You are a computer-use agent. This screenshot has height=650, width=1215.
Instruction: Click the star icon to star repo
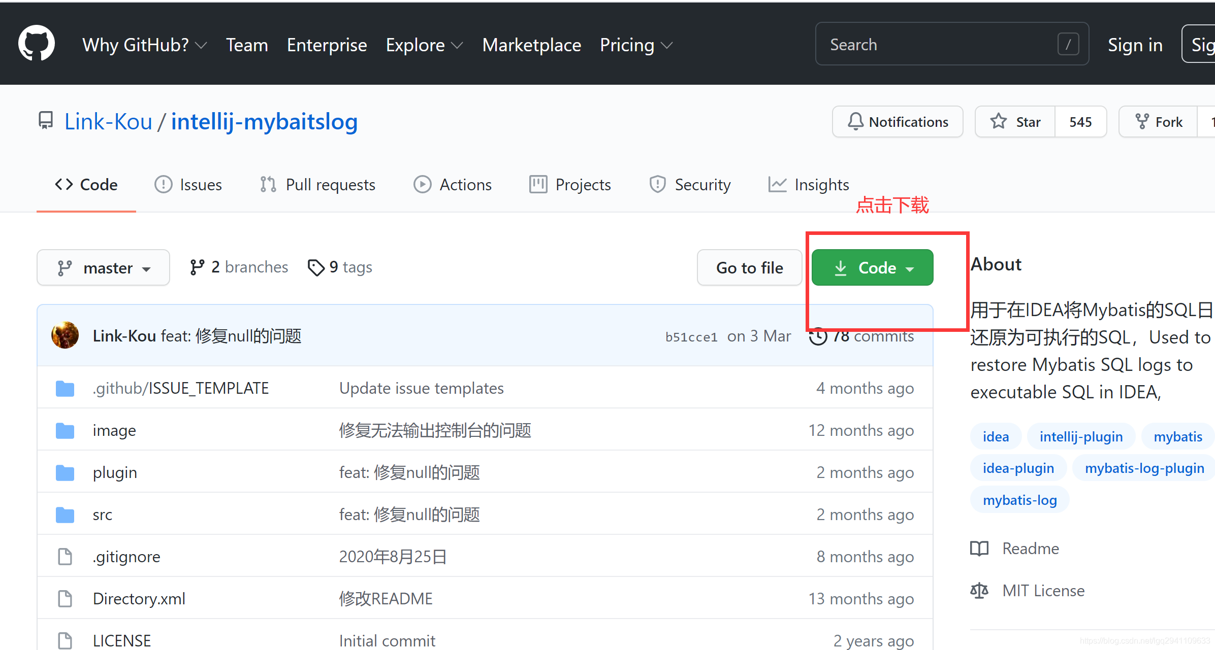click(999, 121)
